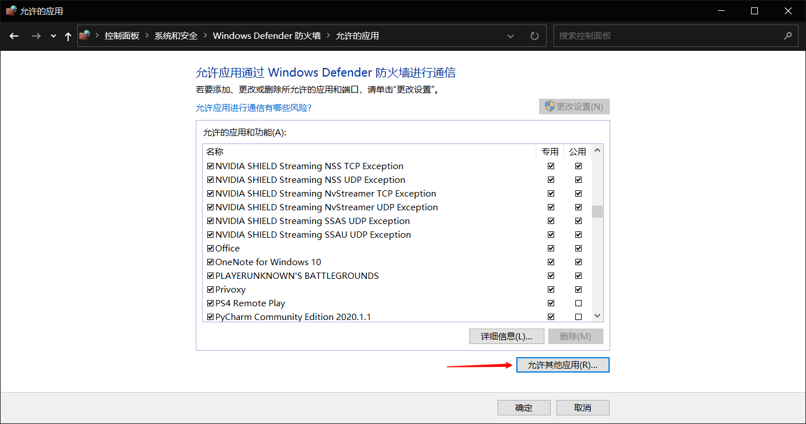The image size is (806, 424).
Task: Click the refresh icon in address bar
Action: 534,36
